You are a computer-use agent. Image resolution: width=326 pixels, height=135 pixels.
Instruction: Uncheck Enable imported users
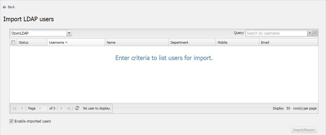[x=12, y=121]
